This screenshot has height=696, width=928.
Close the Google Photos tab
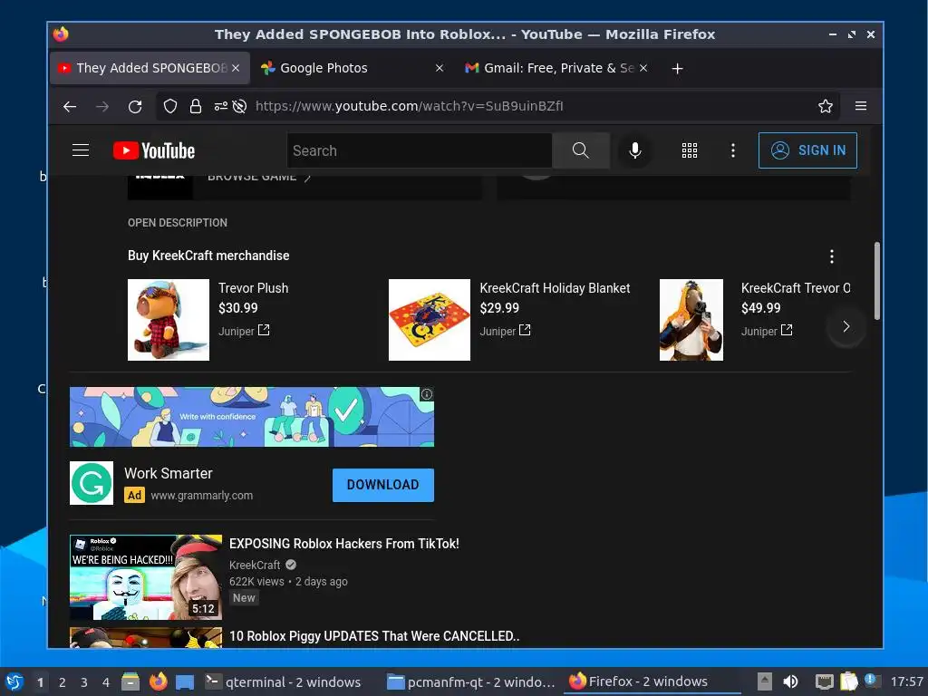440,68
